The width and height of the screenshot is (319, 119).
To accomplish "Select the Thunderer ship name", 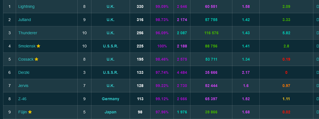I will [x=28, y=33].
